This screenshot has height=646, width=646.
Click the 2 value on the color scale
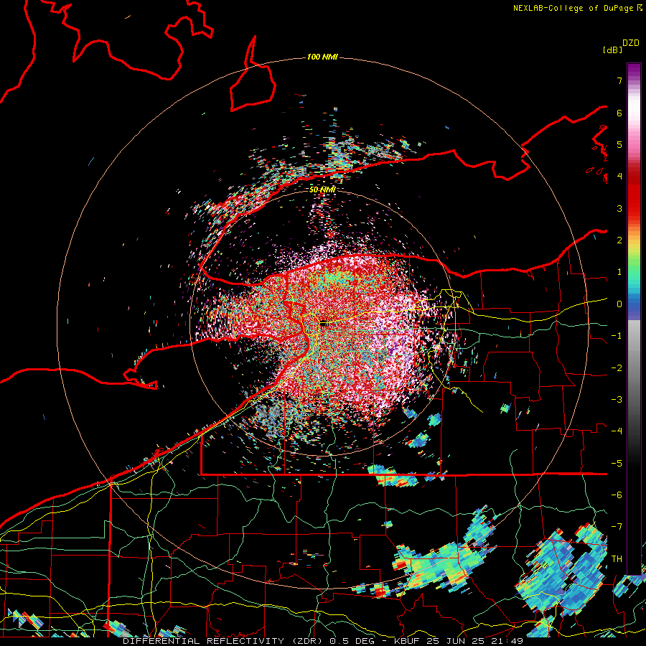[619, 240]
